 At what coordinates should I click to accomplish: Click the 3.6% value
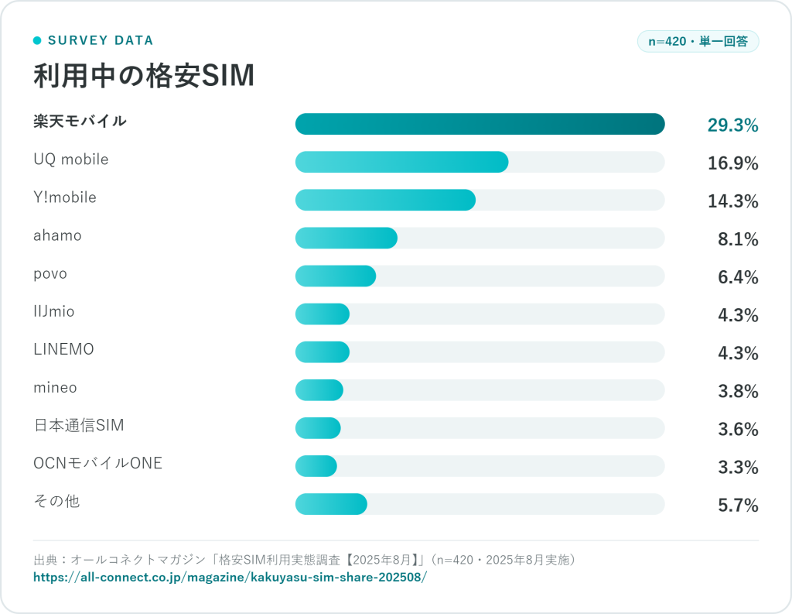(x=738, y=429)
